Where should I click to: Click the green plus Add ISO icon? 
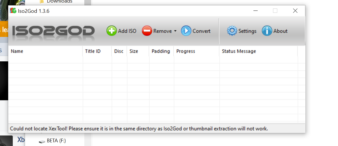click(112, 31)
